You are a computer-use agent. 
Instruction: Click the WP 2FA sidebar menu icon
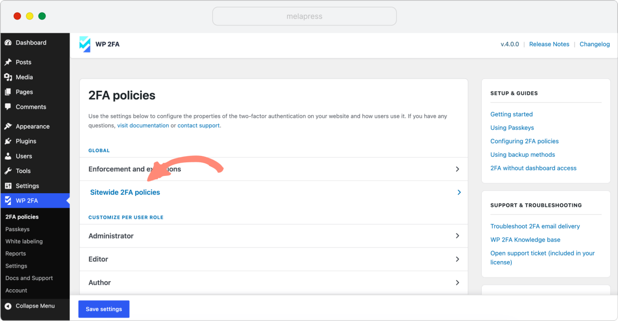tap(8, 201)
